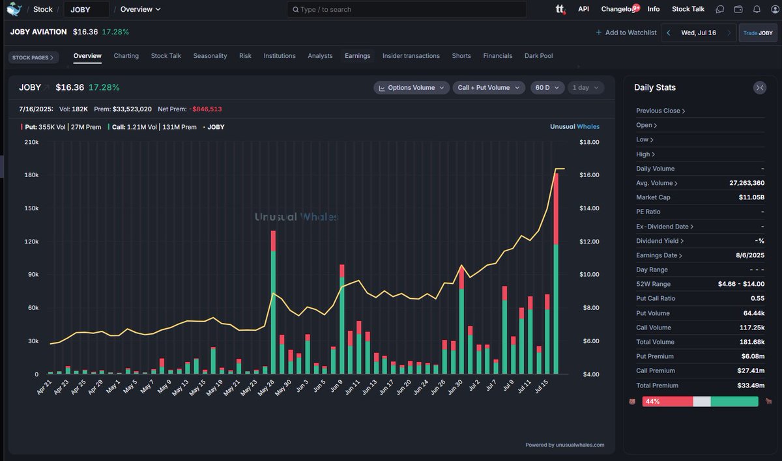Expand the High stat row

tap(645, 154)
